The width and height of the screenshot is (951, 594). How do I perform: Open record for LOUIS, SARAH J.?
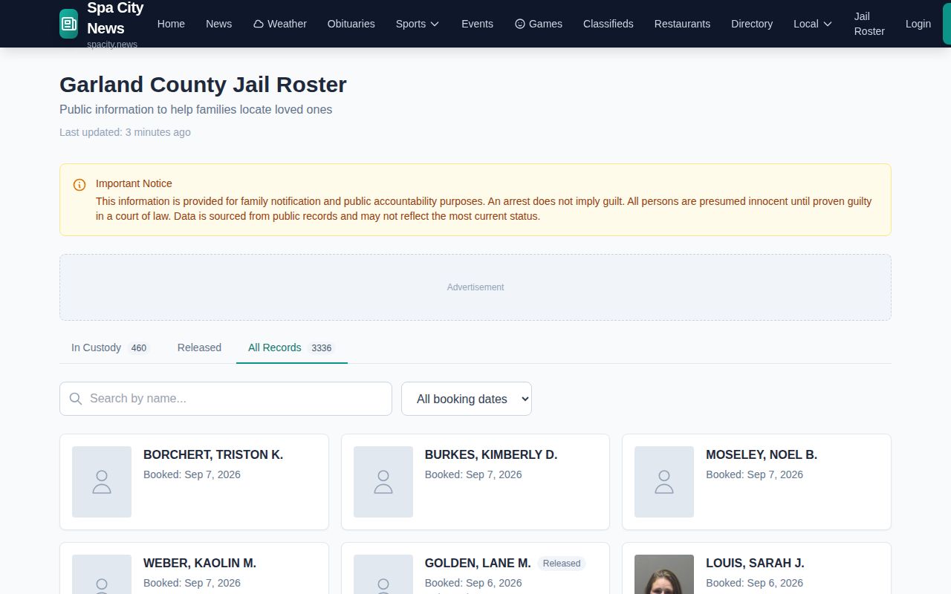click(x=756, y=569)
